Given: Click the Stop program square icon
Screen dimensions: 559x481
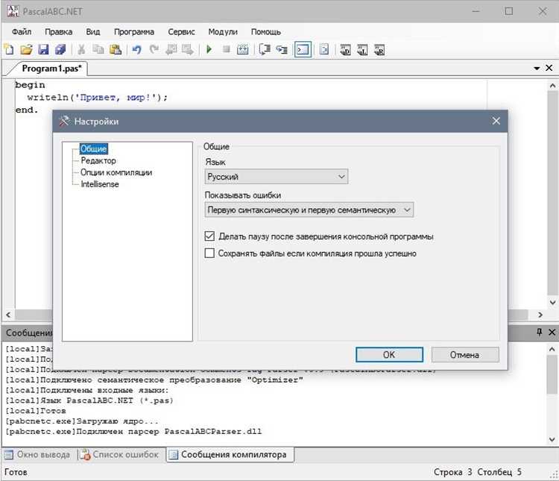Looking at the screenshot, I should tap(226, 50).
